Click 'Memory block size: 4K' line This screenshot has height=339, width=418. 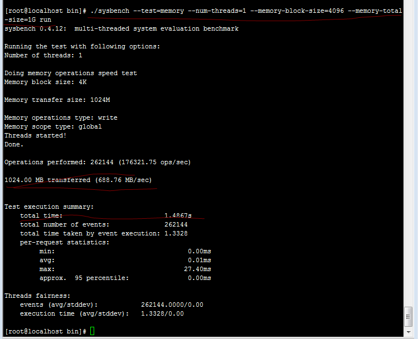45,82
